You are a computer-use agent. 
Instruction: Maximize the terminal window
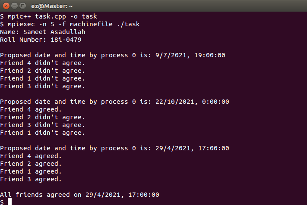pyautogui.click(x=23, y=6)
